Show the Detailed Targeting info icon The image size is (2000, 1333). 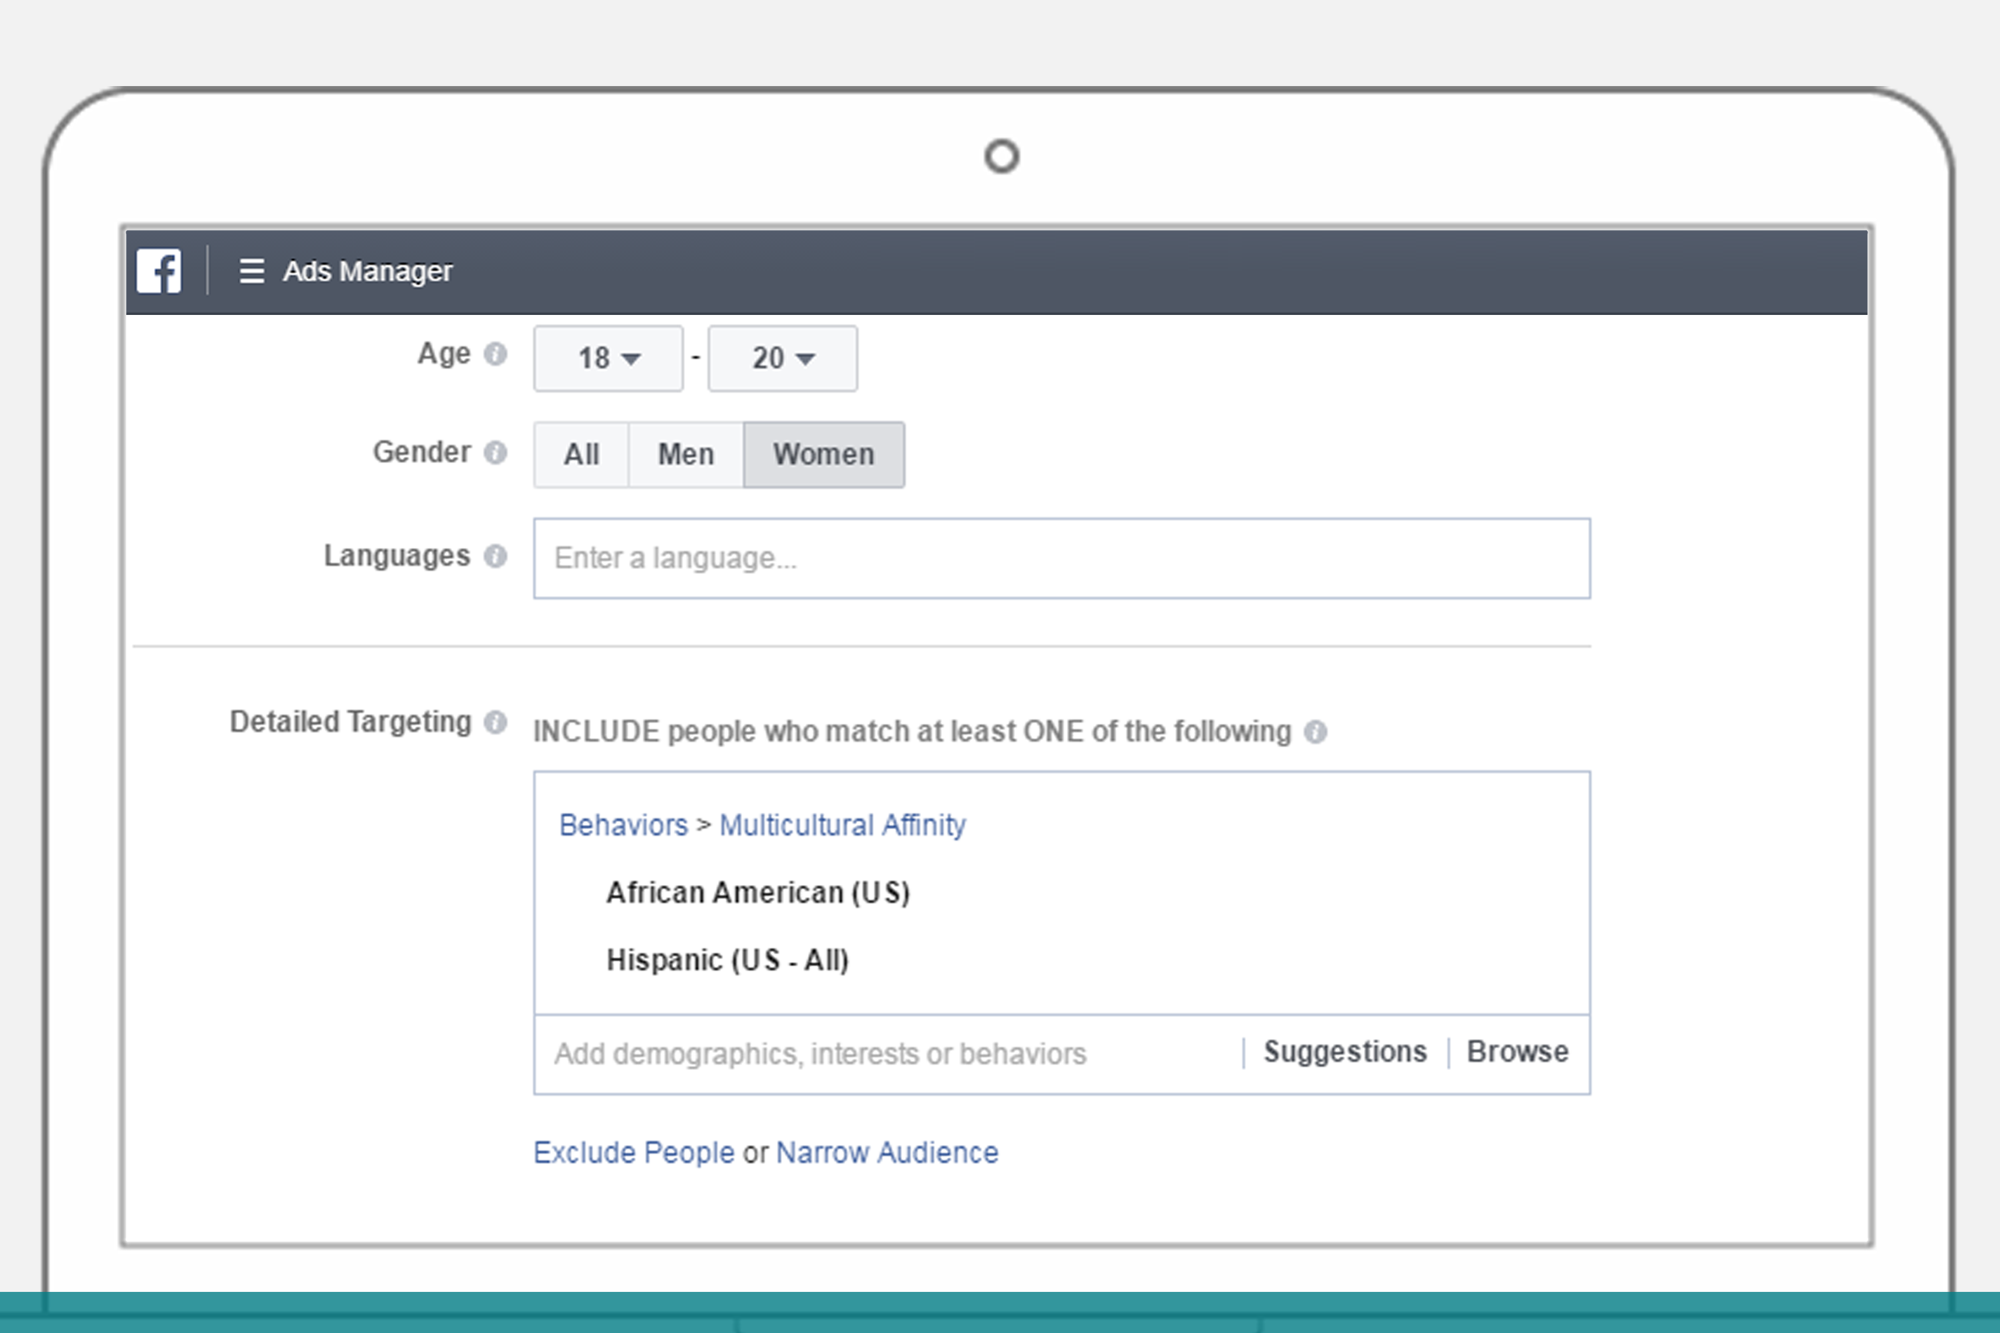(495, 723)
